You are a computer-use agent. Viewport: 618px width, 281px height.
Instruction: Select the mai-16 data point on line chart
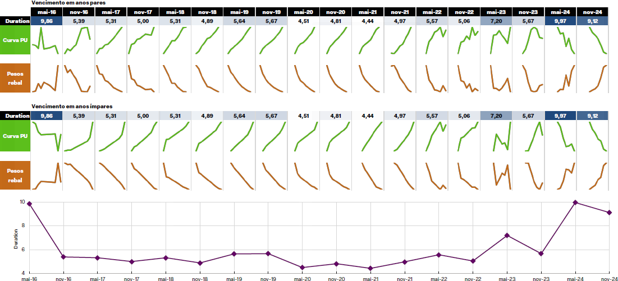click(29, 204)
